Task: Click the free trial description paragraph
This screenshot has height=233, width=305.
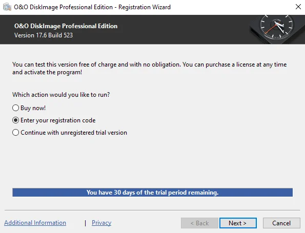Action: (x=149, y=68)
